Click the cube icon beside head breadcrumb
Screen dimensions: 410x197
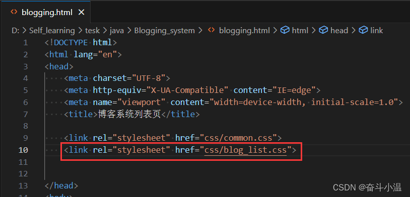[x=324, y=30]
